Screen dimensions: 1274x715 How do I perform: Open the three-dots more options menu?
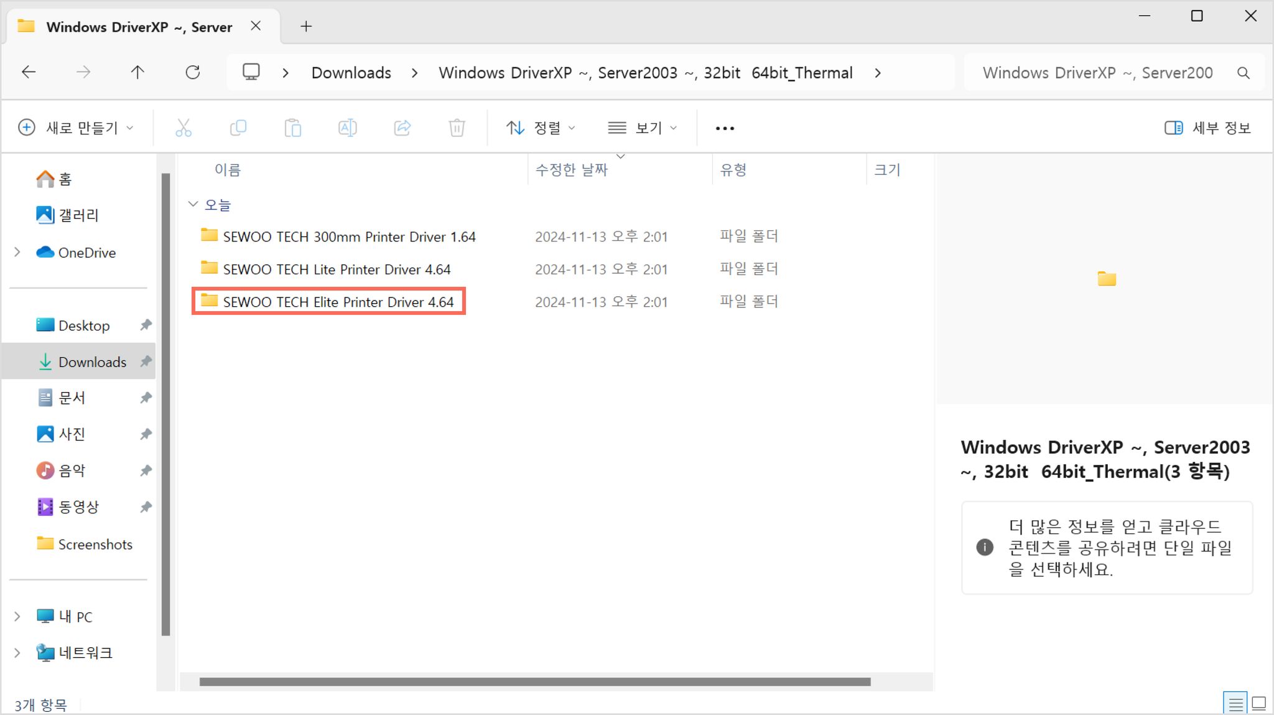(725, 128)
